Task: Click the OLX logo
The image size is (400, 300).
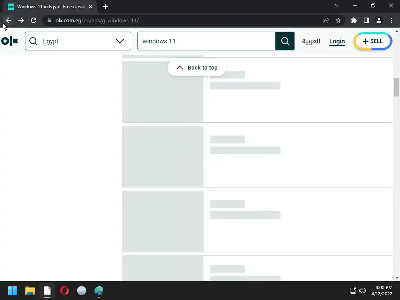Action: pos(9,41)
